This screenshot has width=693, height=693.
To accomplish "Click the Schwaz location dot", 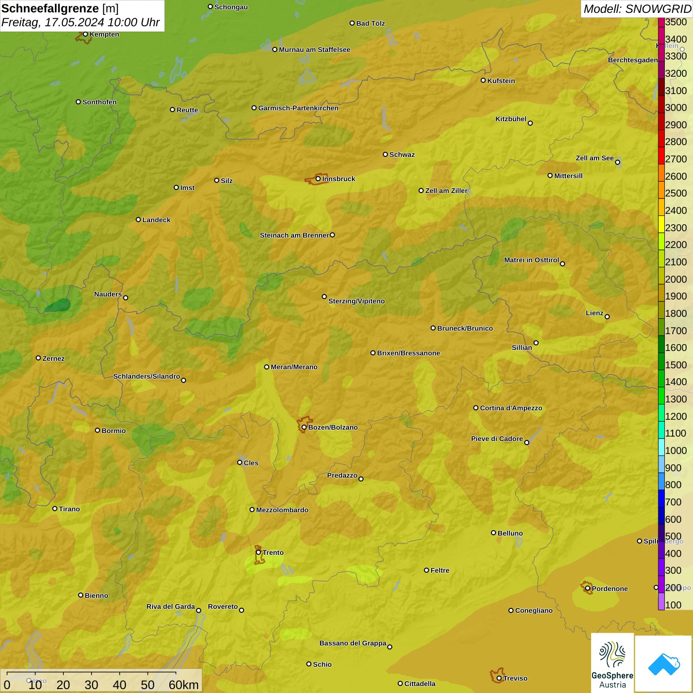I will (385, 154).
